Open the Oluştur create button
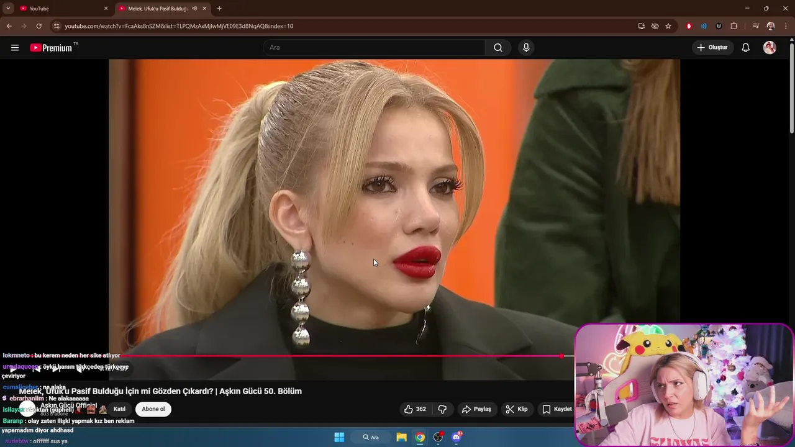The height and width of the screenshot is (447, 795). point(712,48)
